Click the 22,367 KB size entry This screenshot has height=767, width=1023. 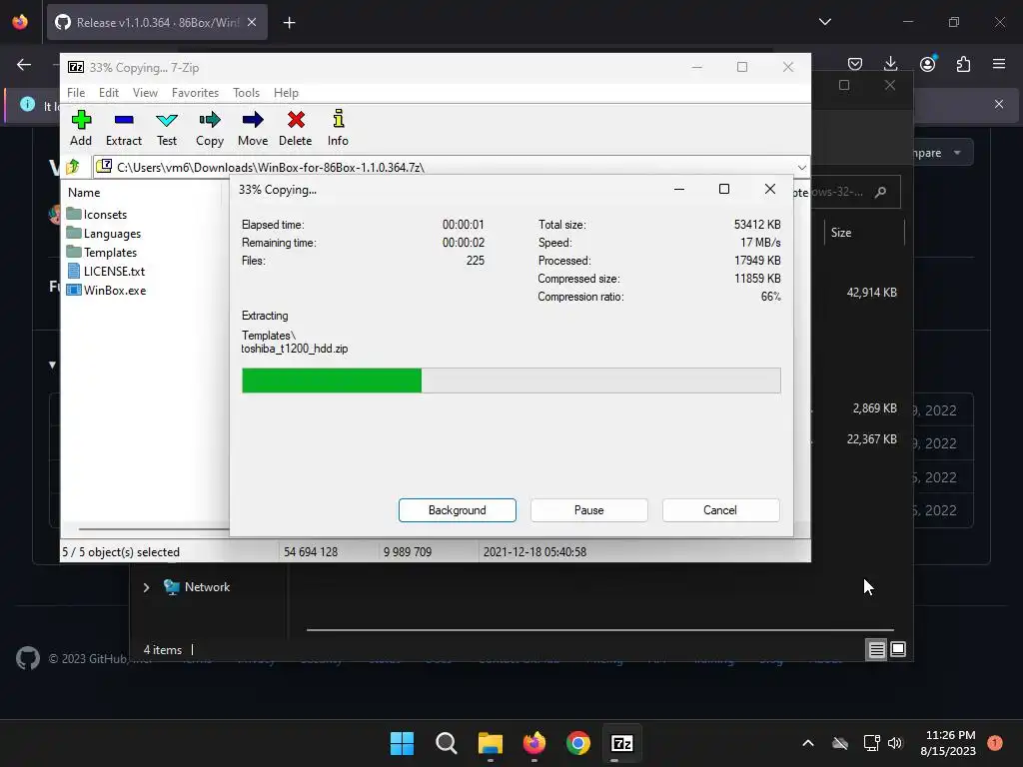[x=871, y=439]
